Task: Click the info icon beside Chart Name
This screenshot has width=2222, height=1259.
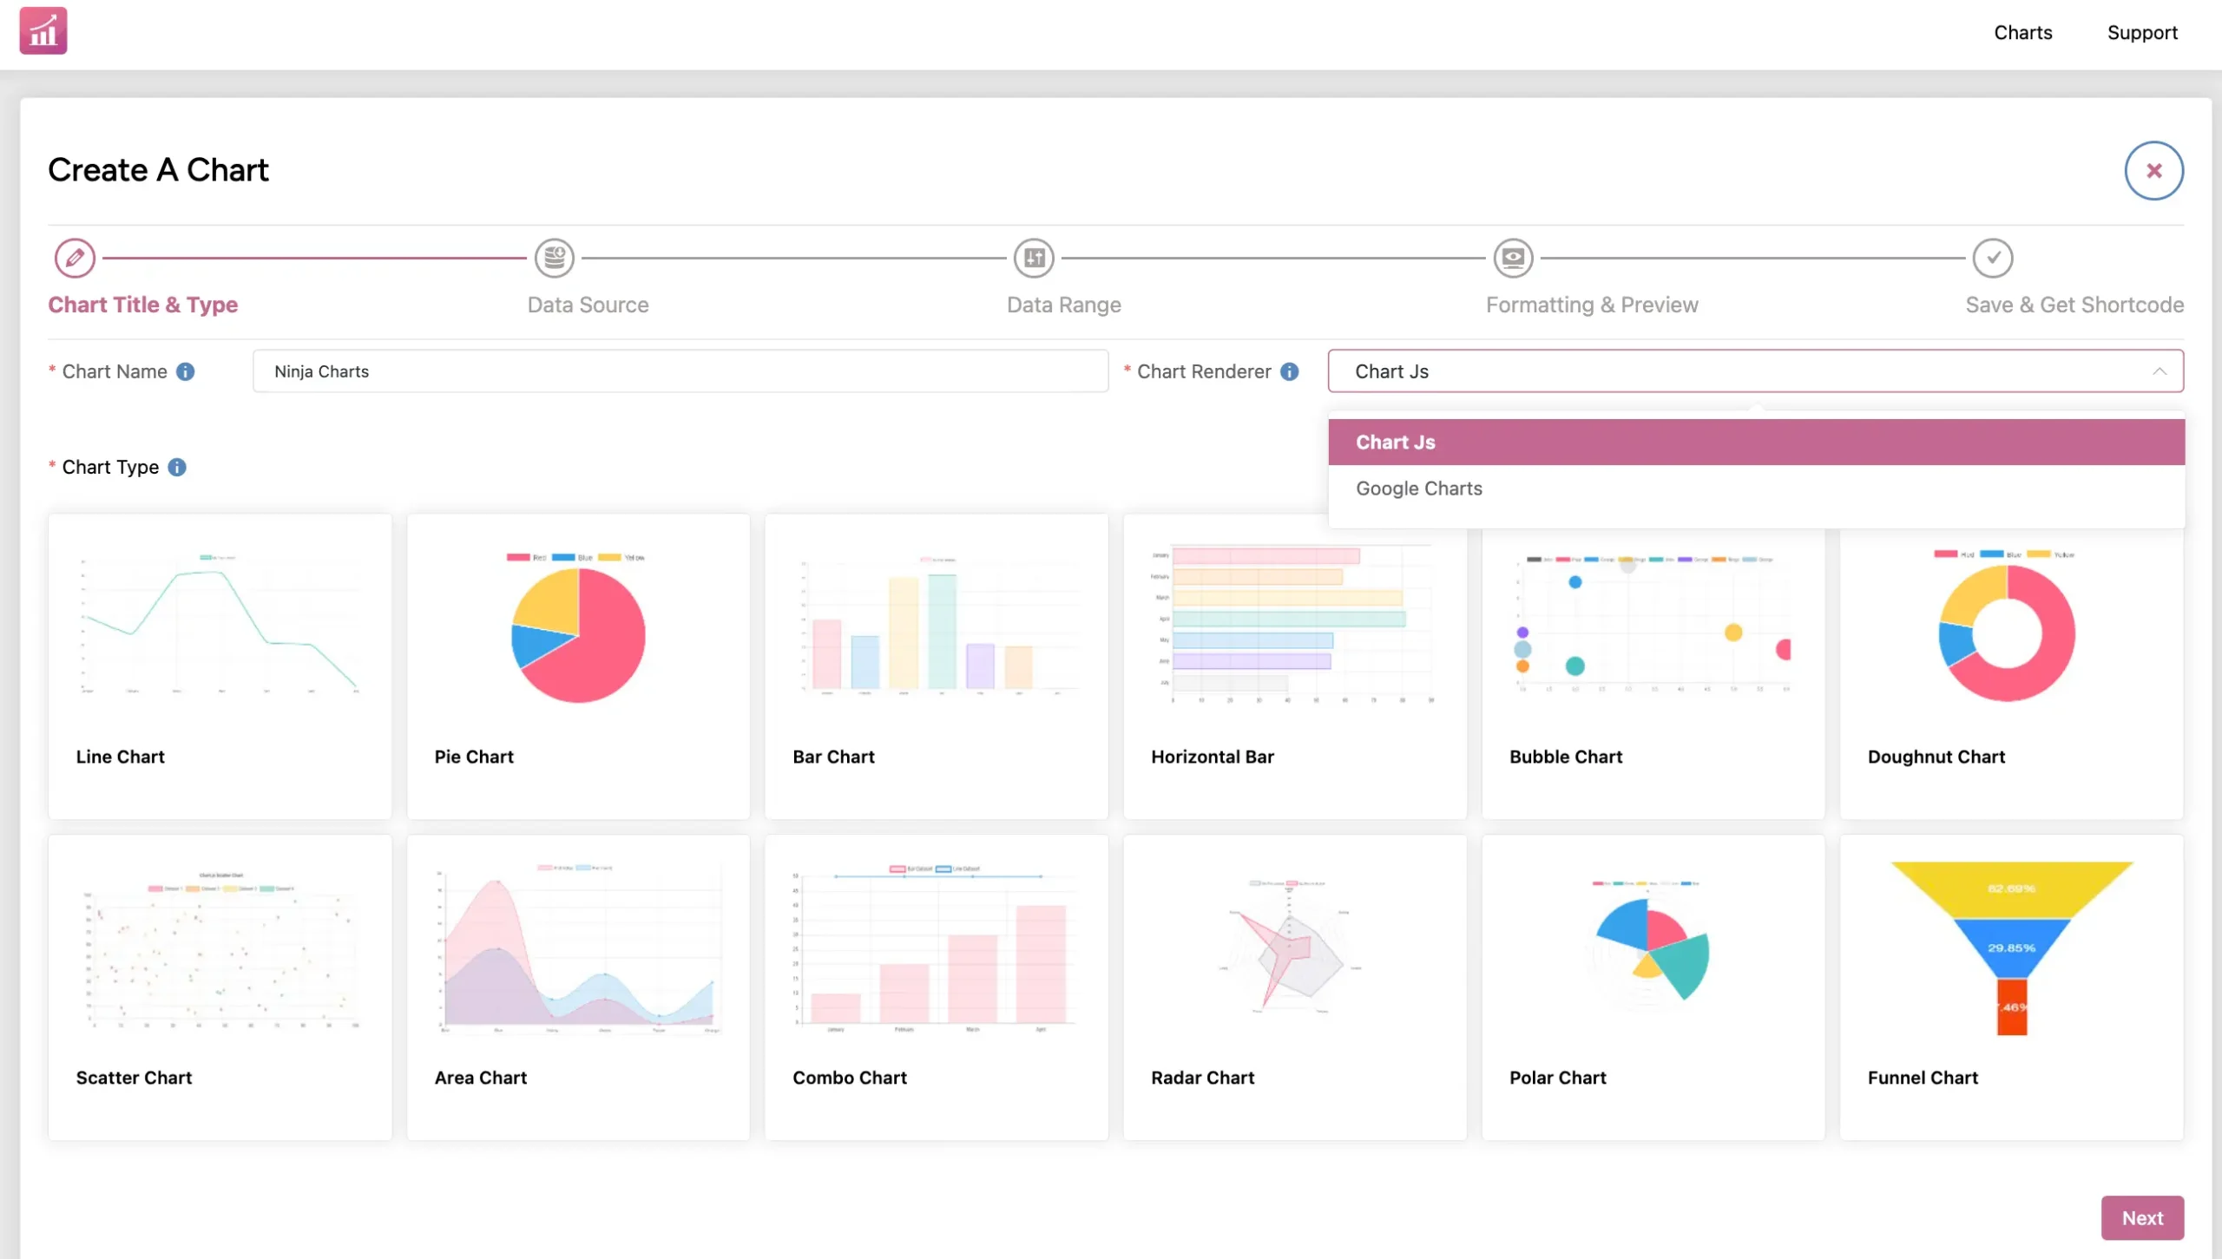Action: click(x=186, y=371)
